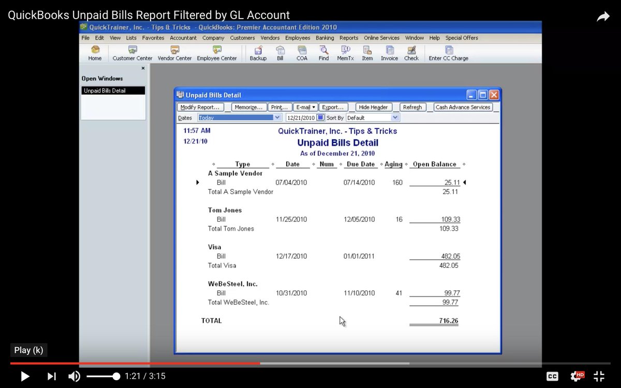This screenshot has height=388, width=621.
Task: Click the Memorize button
Action: click(x=249, y=107)
